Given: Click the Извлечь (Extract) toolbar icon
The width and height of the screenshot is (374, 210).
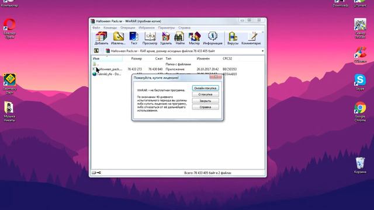Looking at the screenshot, I should coord(118,38).
